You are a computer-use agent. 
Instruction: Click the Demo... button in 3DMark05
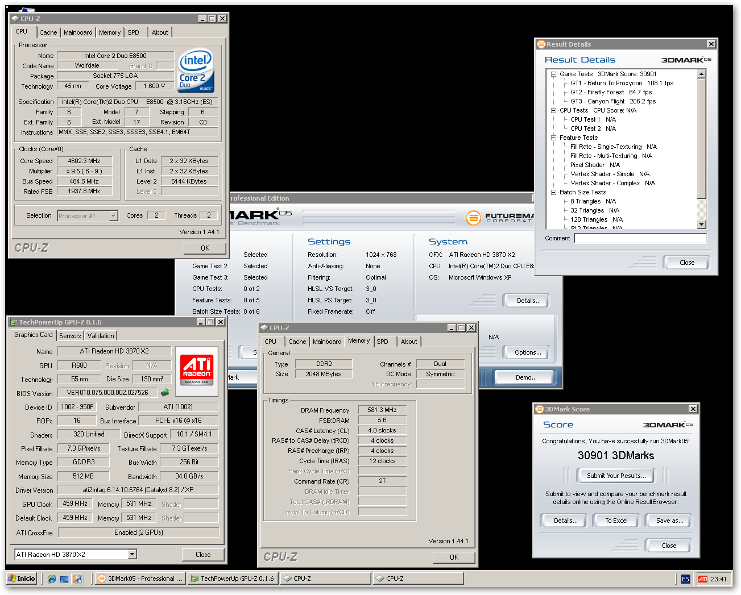coord(526,377)
